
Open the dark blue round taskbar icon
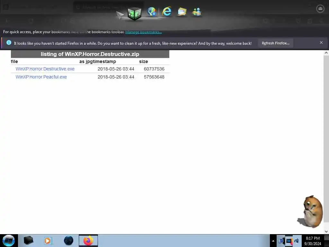point(68,241)
